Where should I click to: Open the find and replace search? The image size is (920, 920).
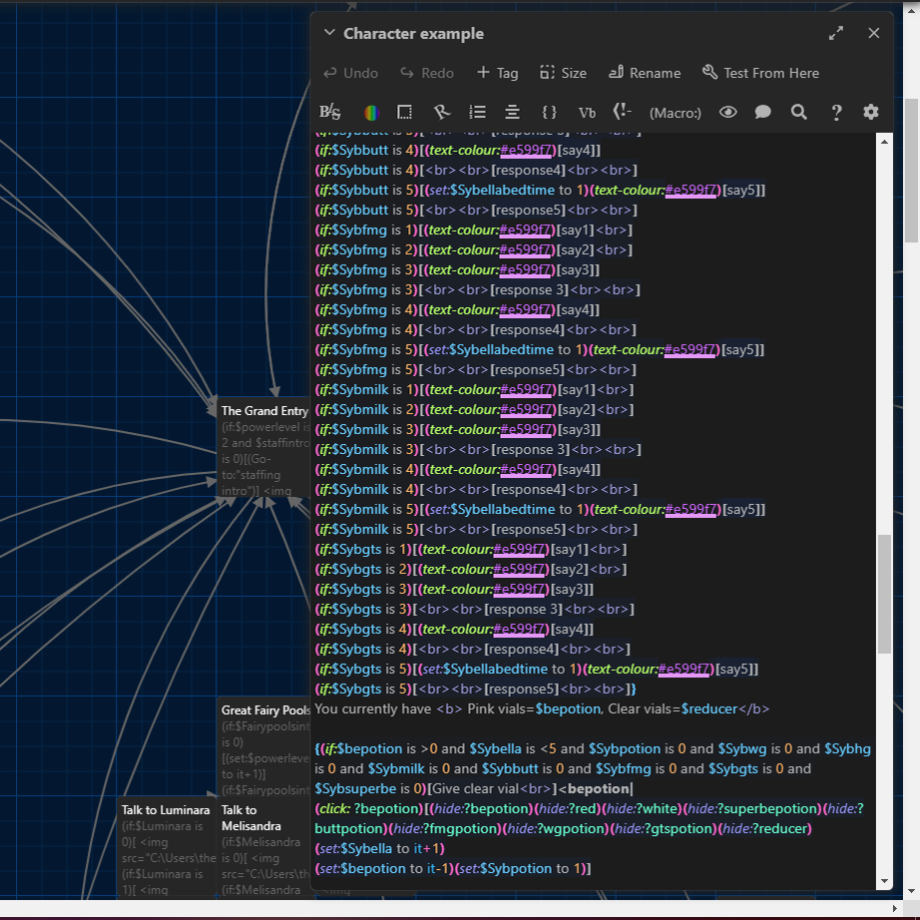[799, 113]
